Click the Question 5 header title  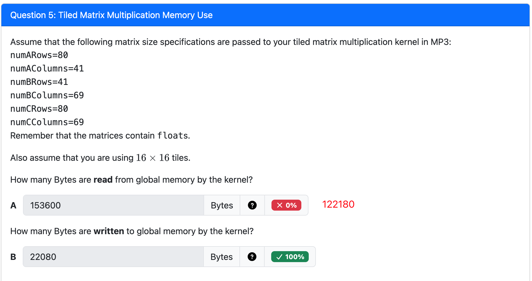[x=111, y=15]
